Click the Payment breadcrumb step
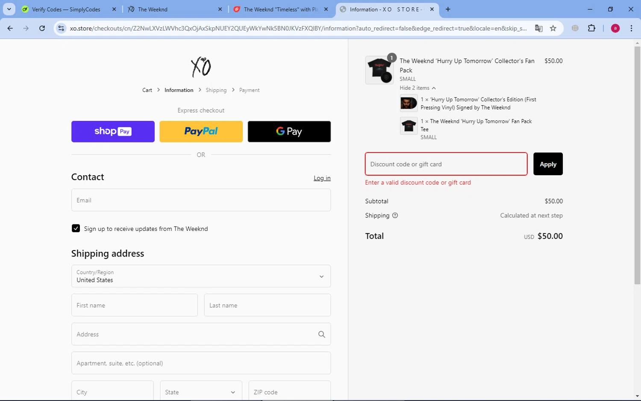The height and width of the screenshot is (401, 641). pos(249,90)
